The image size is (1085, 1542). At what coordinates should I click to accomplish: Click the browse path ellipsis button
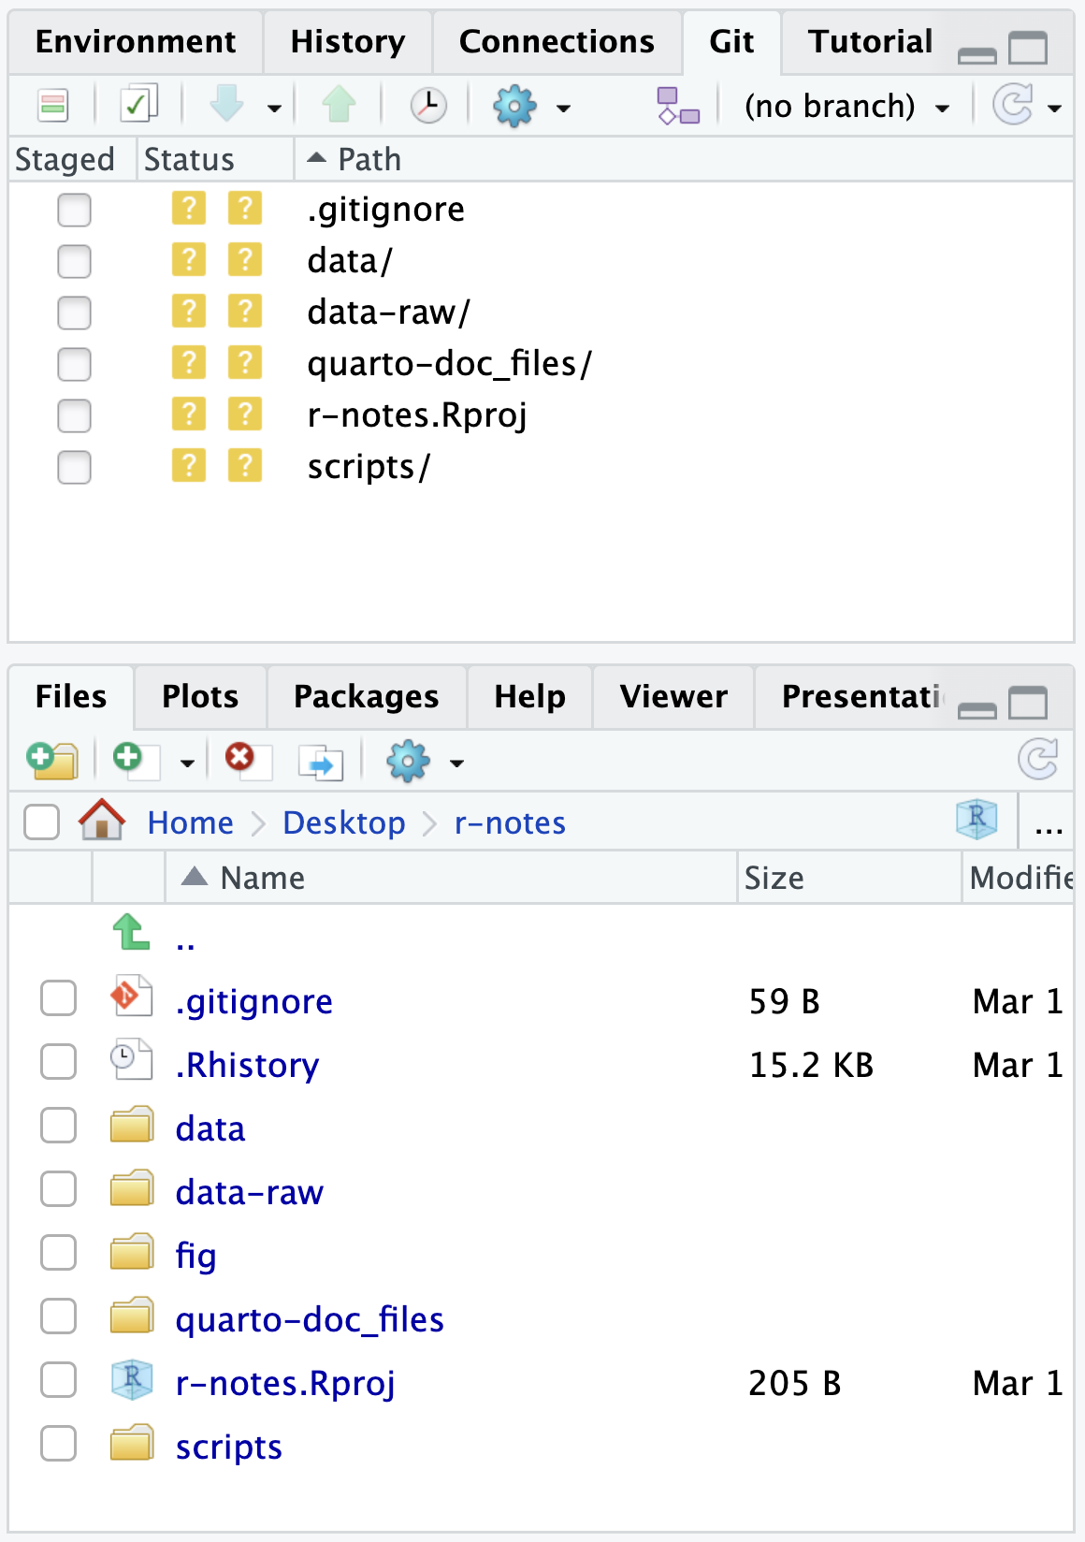(x=1049, y=825)
